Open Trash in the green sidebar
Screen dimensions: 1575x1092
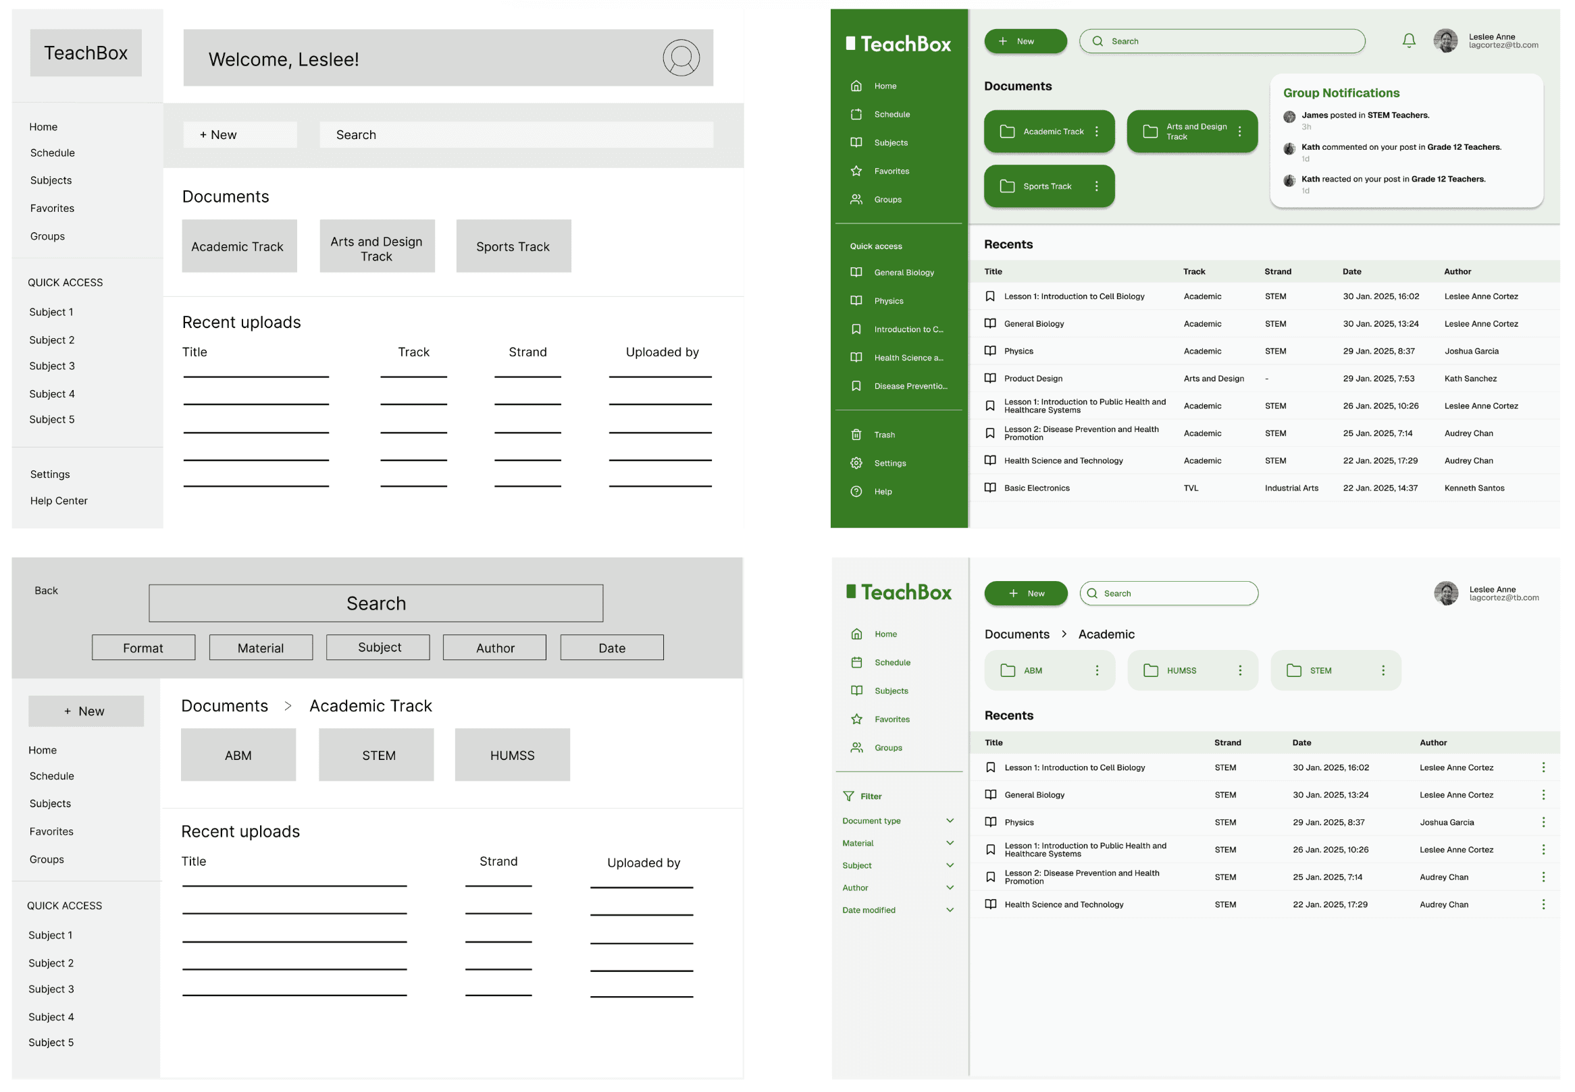[x=883, y=435]
